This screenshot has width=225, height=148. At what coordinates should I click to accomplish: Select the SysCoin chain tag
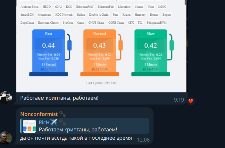pos(68,23)
